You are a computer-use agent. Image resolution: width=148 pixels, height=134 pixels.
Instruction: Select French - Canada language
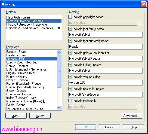pos(31,80)
